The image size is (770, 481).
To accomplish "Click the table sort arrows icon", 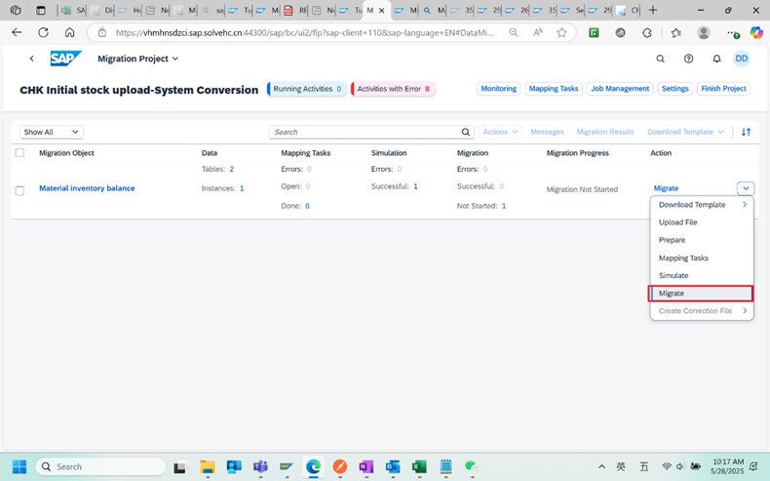I will click(x=746, y=132).
